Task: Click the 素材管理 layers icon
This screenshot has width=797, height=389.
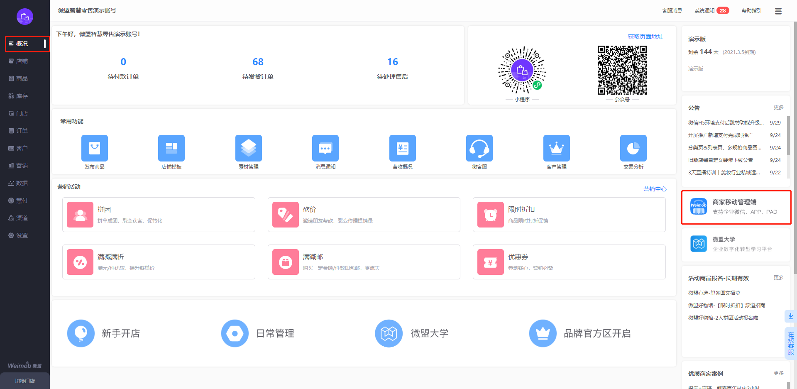Action: coord(249,148)
